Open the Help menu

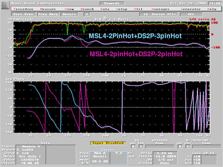(x=212, y=9)
